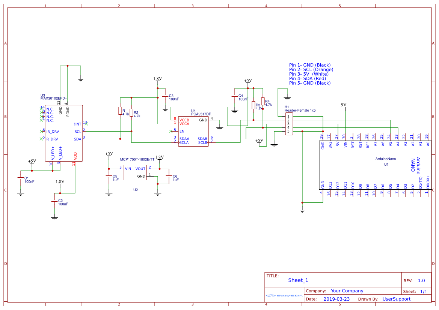Image resolution: width=439 pixels, height=310 pixels.
Task: Click the Arduino A5 pin label
Action: point(391,144)
